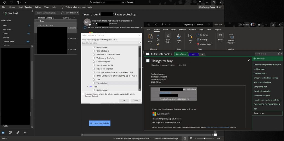
Task: Collapse the Older message group
Action: pos(38,21)
